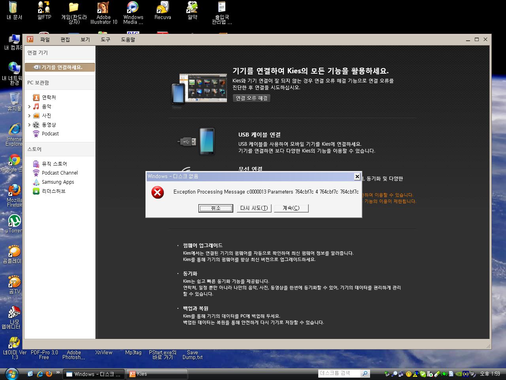Click 다시 시도(T) in the error dialog
506x380 pixels.
254,208
